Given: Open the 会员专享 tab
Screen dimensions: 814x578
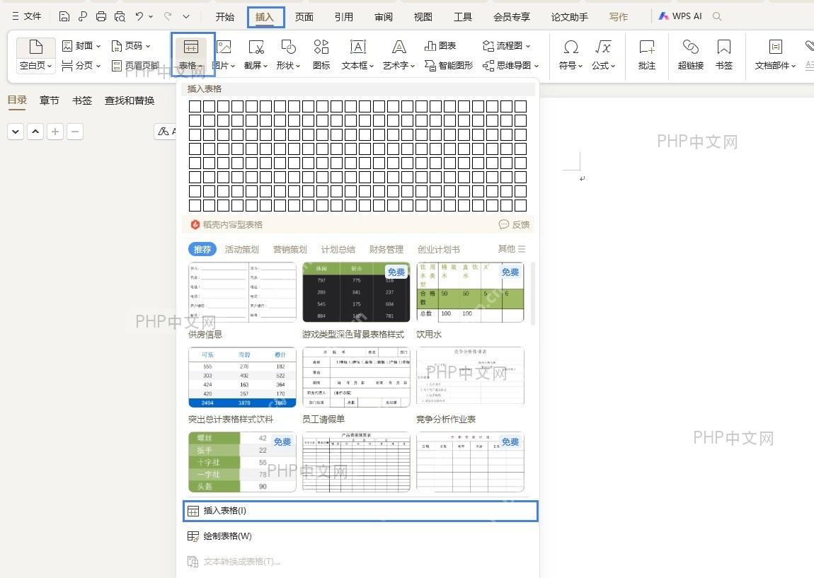Looking at the screenshot, I should coord(511,16).
